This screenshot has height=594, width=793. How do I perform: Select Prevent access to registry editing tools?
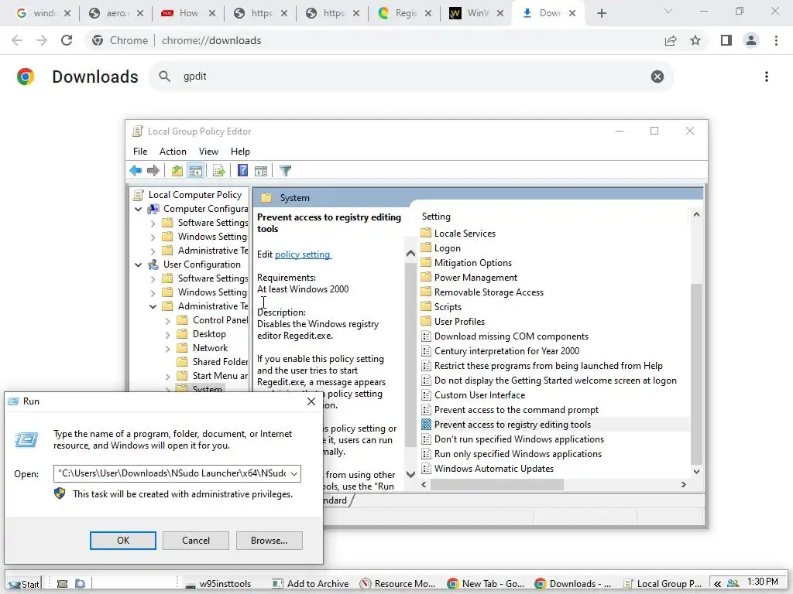513,425
